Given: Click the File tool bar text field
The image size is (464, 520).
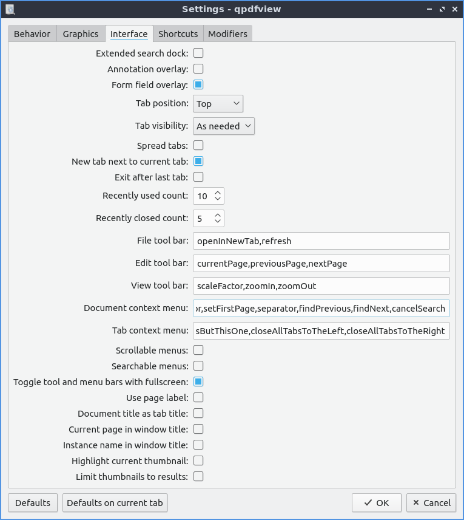Looking at the screenshot, I should 321,241.
